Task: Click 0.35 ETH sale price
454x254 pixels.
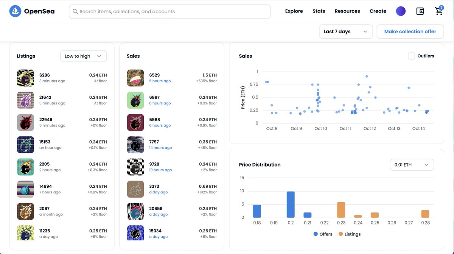Action: click(x=208, y=142)
